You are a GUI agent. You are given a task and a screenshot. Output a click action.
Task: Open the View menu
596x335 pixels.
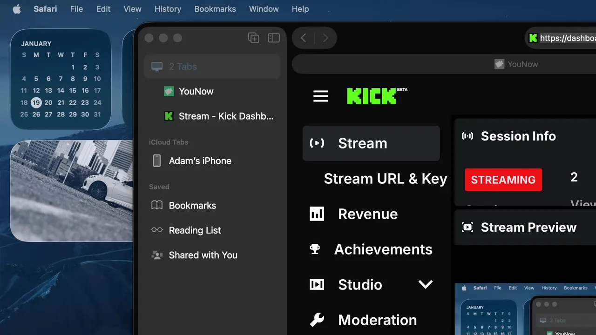[133, 9]
